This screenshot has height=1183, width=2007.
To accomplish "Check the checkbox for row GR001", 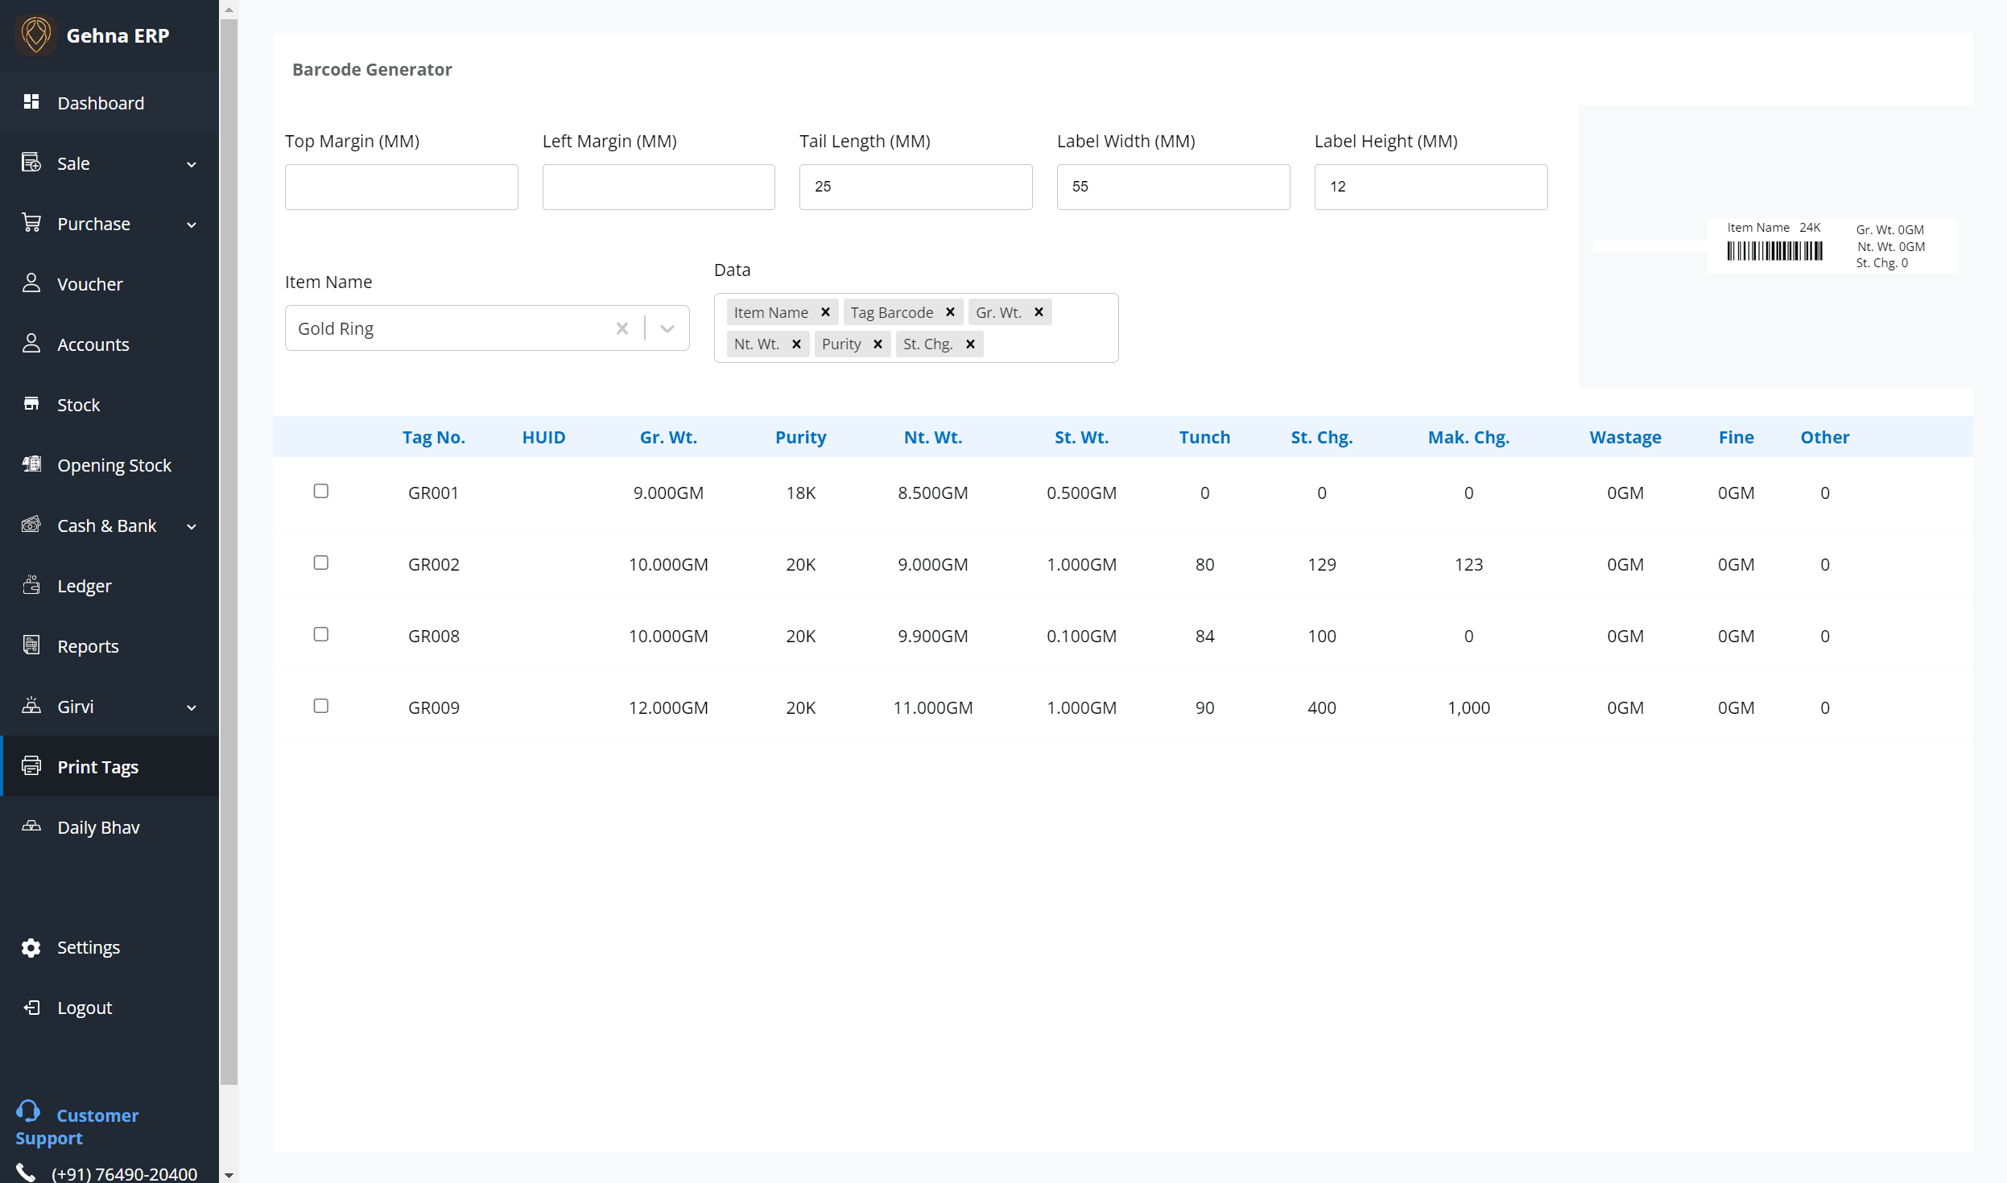I will 321,491.
